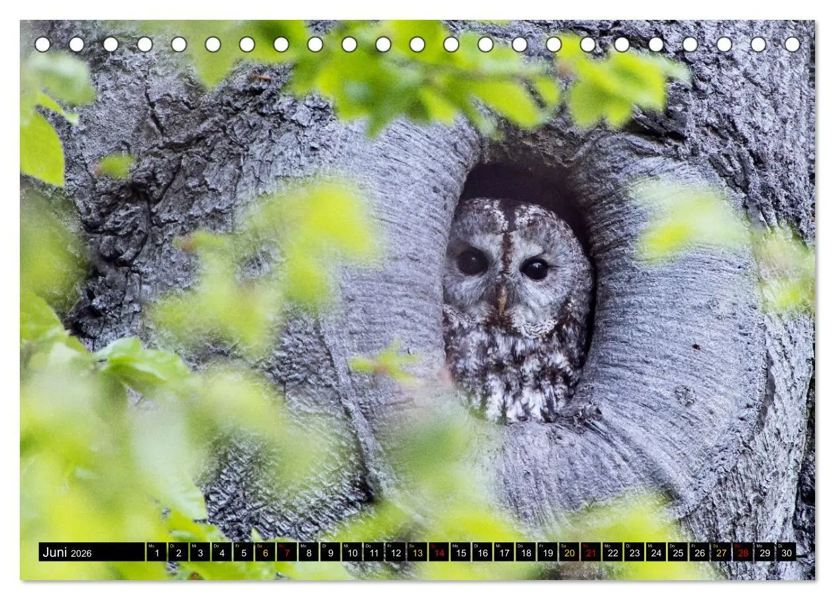Select the yellow 27 date cell

(721, 552)
